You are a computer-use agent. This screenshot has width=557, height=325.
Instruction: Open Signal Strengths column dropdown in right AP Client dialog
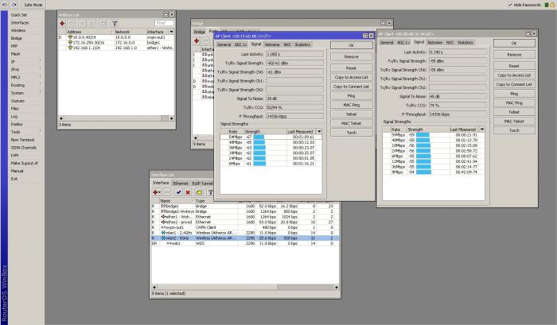coord(481,130)
